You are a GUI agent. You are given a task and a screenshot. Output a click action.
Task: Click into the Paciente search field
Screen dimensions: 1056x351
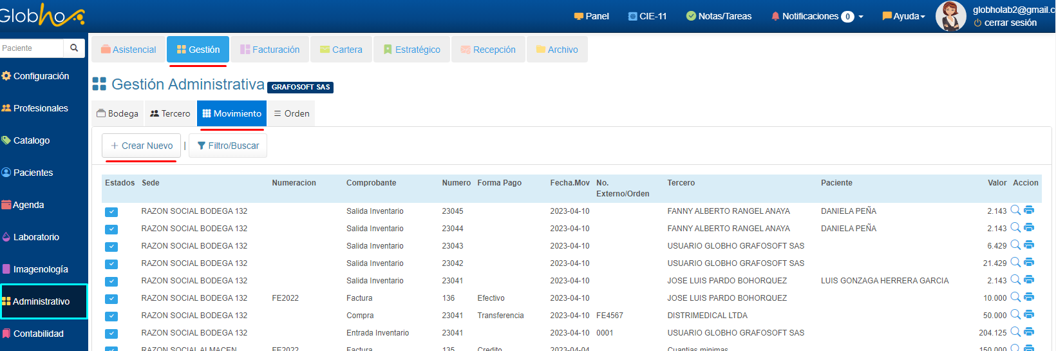coord(31,48)
